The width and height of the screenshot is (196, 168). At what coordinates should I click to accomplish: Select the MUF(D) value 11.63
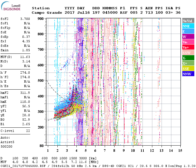click(25, 57)
